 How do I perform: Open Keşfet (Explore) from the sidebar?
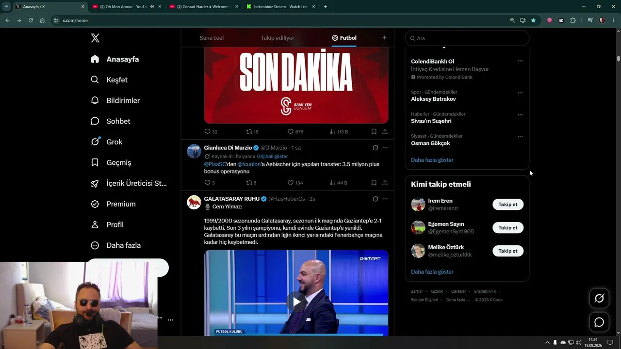coord(110,80)
